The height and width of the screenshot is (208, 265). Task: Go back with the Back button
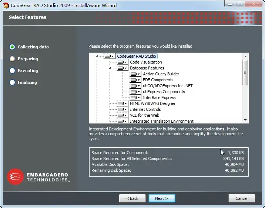point(132,198)
